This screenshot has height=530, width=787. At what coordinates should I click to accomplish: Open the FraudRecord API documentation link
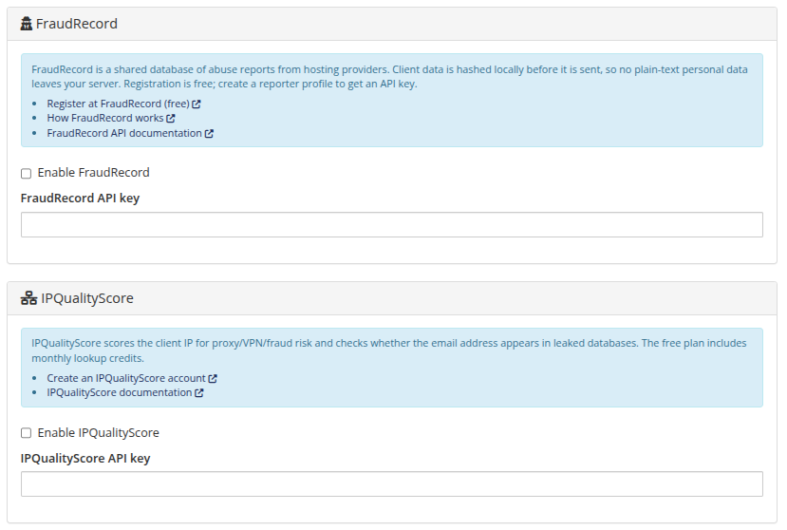coord(124,133)
